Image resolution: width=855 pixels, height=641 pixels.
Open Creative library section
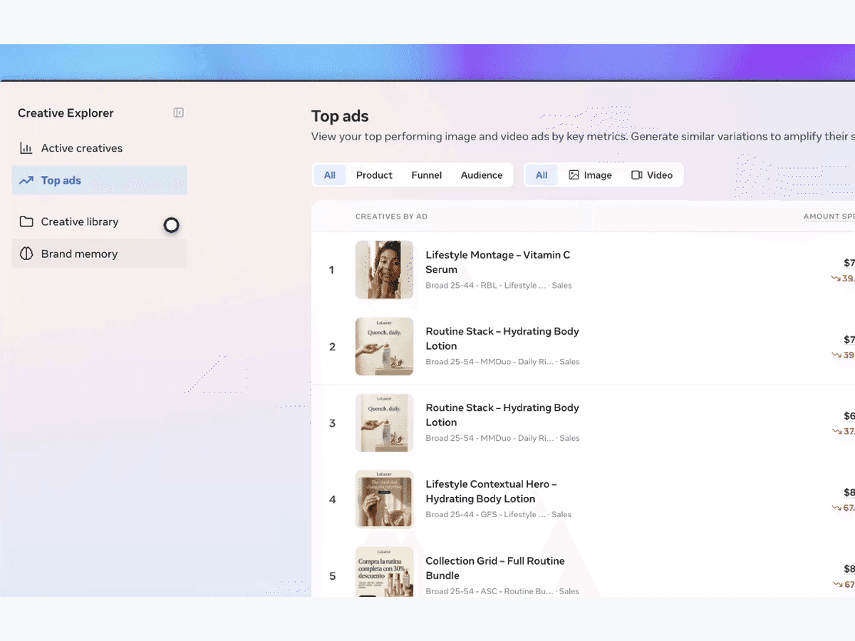coord(100,222)
